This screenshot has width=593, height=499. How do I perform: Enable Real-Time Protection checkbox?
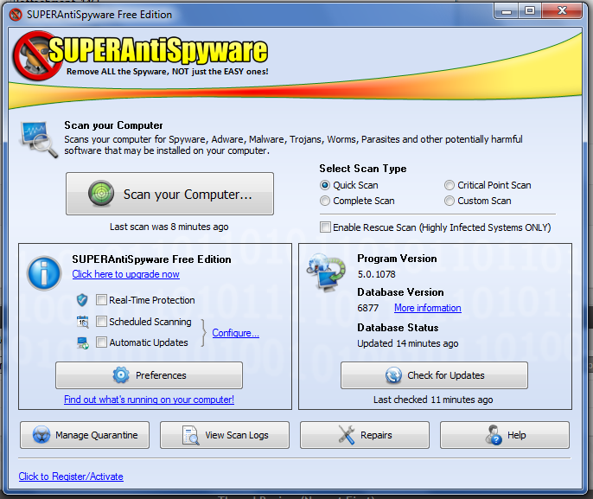pyautogui.click(x=101, y=300)
